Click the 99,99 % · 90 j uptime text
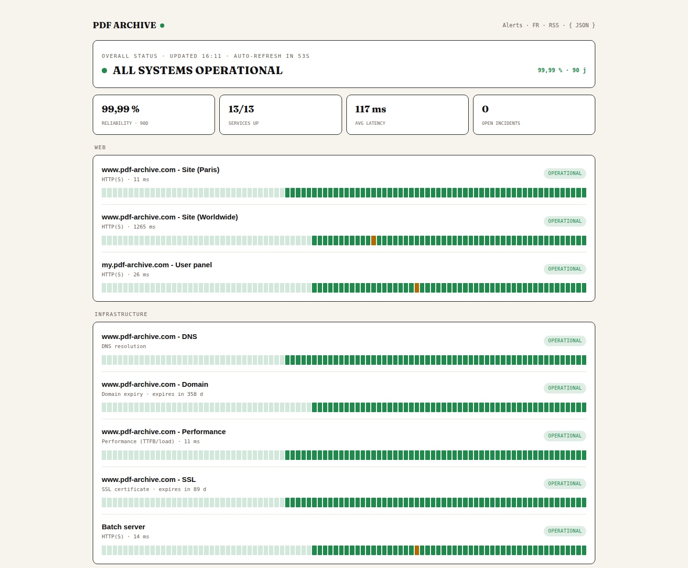 562,70
